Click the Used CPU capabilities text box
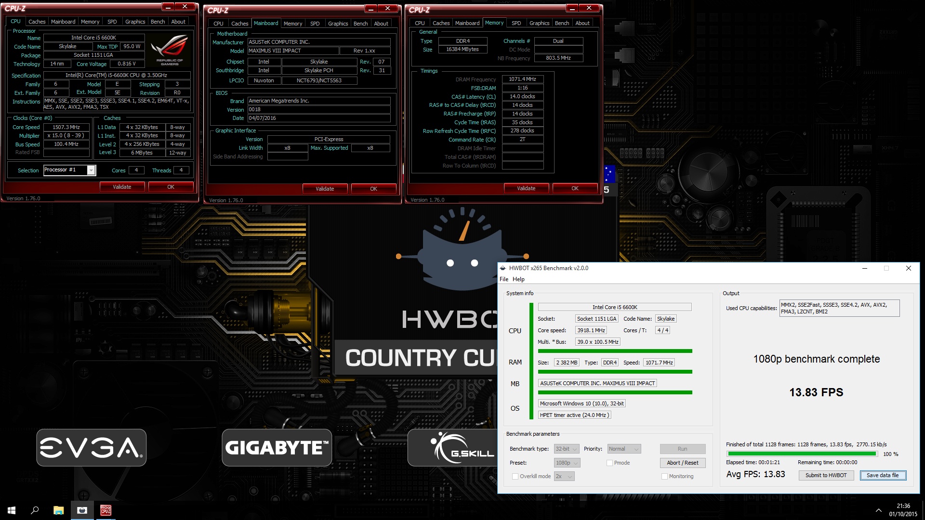This screenshot has width=925, height=520. point(839,308)
